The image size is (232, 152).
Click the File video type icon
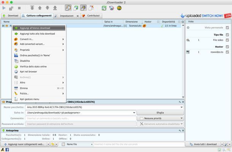pos(188,40)
